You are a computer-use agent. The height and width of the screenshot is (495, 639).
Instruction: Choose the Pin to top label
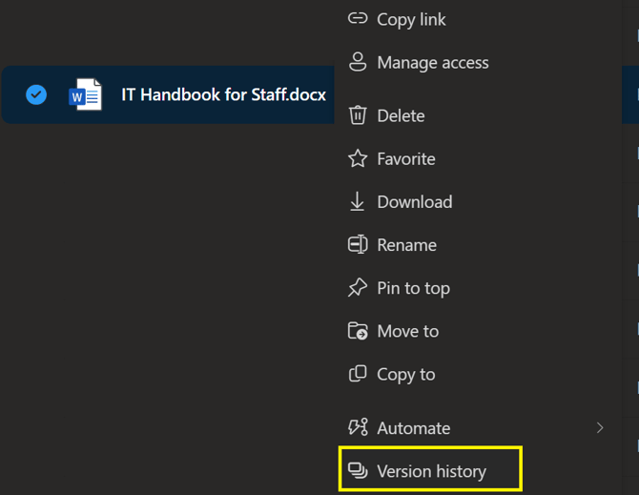pyautogui.click(x=413, y=288)
